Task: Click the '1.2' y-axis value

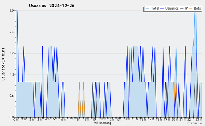Action: [12, 75]
